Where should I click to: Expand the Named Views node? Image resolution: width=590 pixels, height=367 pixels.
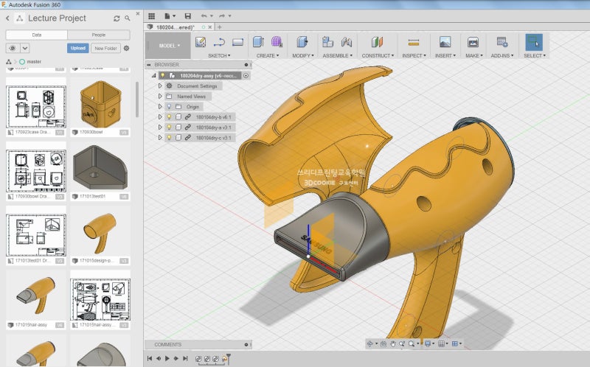tap(160, 97)
